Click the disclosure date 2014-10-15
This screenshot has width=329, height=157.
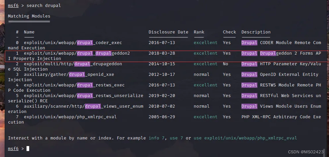pos(162,64)
